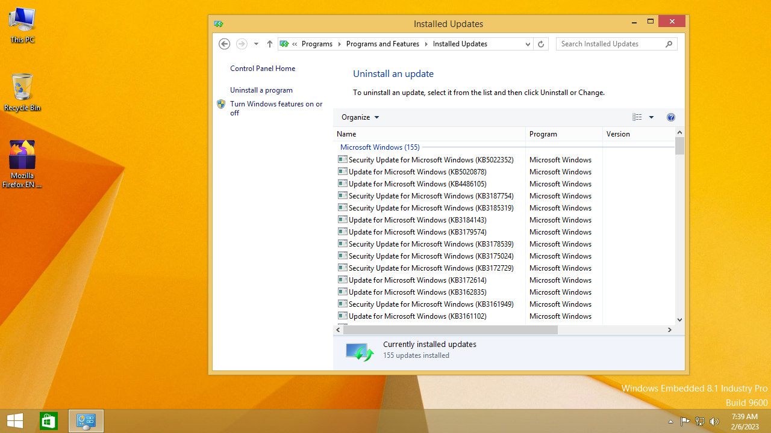Select Security Update KB3185319 row
This screenshot has width=771, height=433.
(505, 207)
